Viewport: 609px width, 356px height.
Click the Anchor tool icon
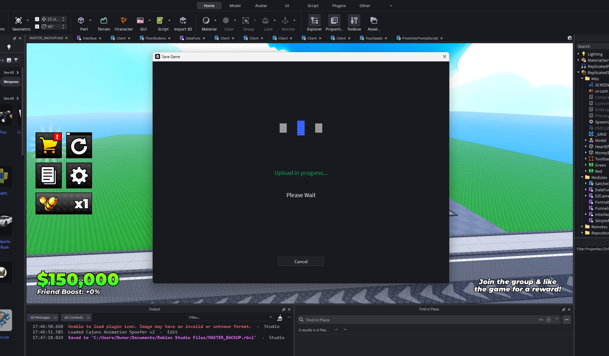point(285,21)
